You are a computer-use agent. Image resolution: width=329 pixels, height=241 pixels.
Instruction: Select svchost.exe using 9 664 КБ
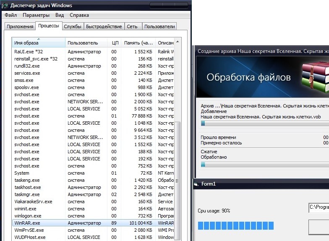(x=93, y=130)
